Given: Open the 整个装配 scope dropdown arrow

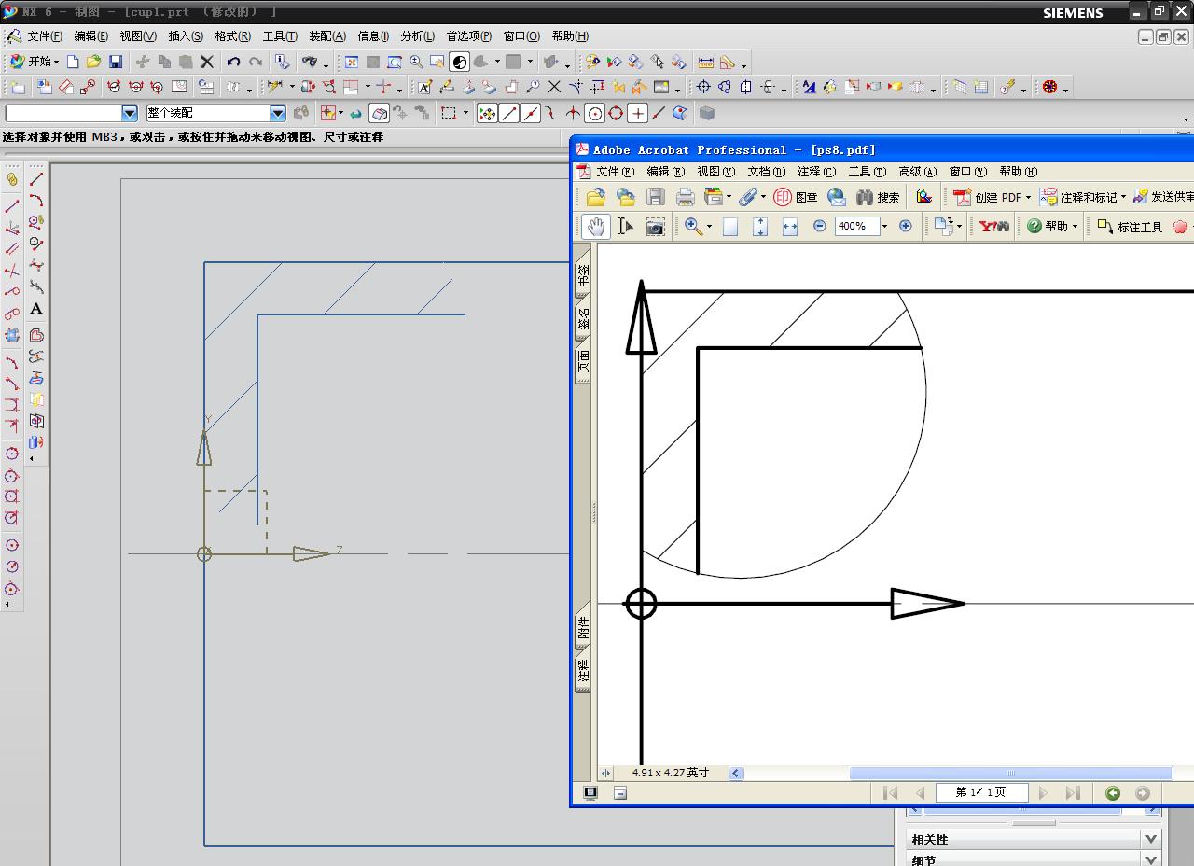Looking at the screenshot, I should point(278,113).
